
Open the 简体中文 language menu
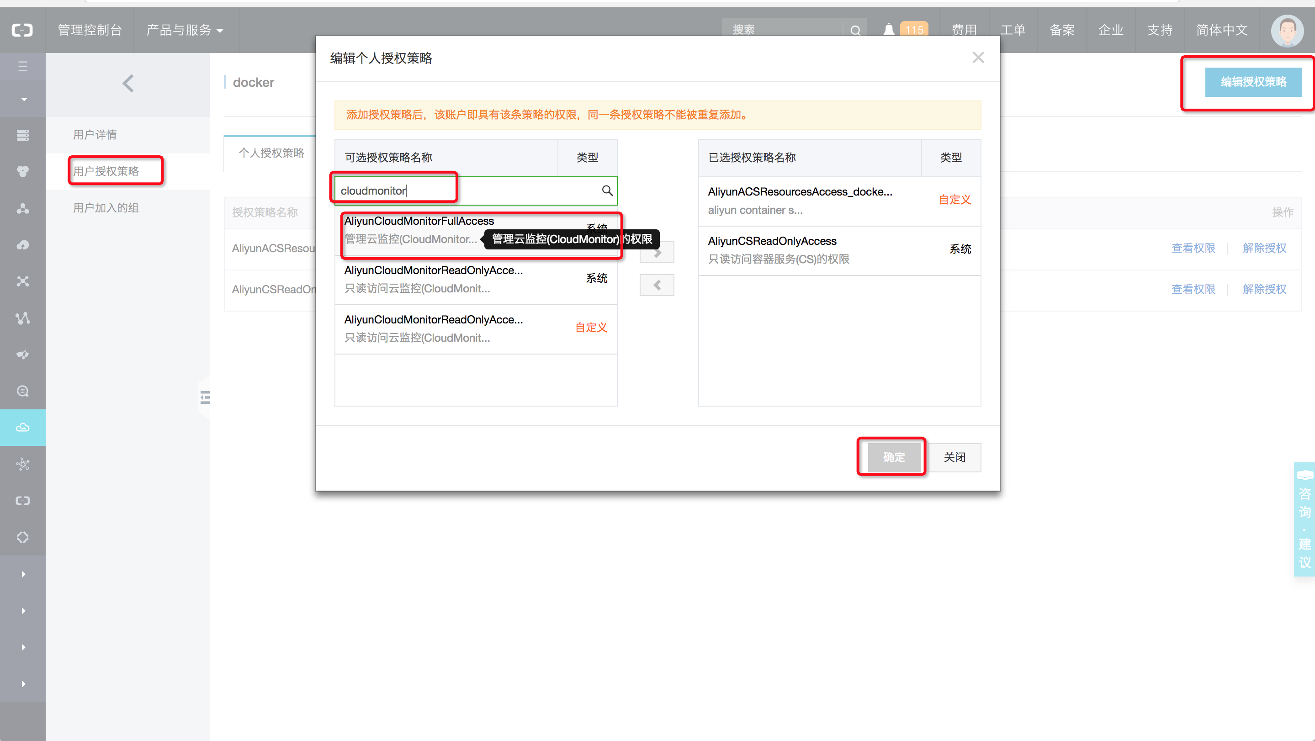[x=1222, y=30]
